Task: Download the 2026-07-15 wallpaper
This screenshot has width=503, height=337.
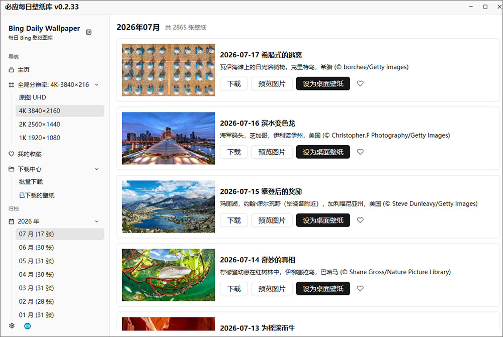Action: coord(234,220)
